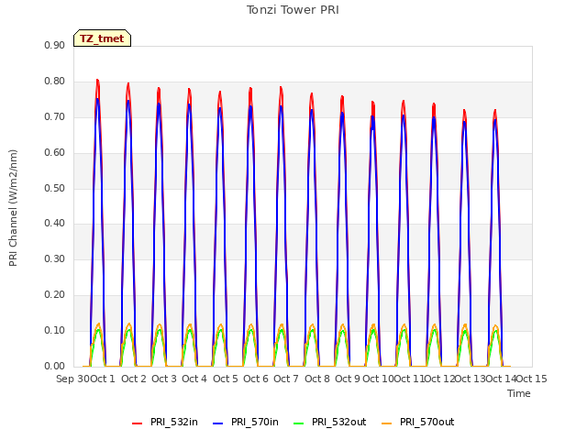Click the 0.10 y-axis tick label
This screenshot has width=587, height=440.
coord(55,330)
